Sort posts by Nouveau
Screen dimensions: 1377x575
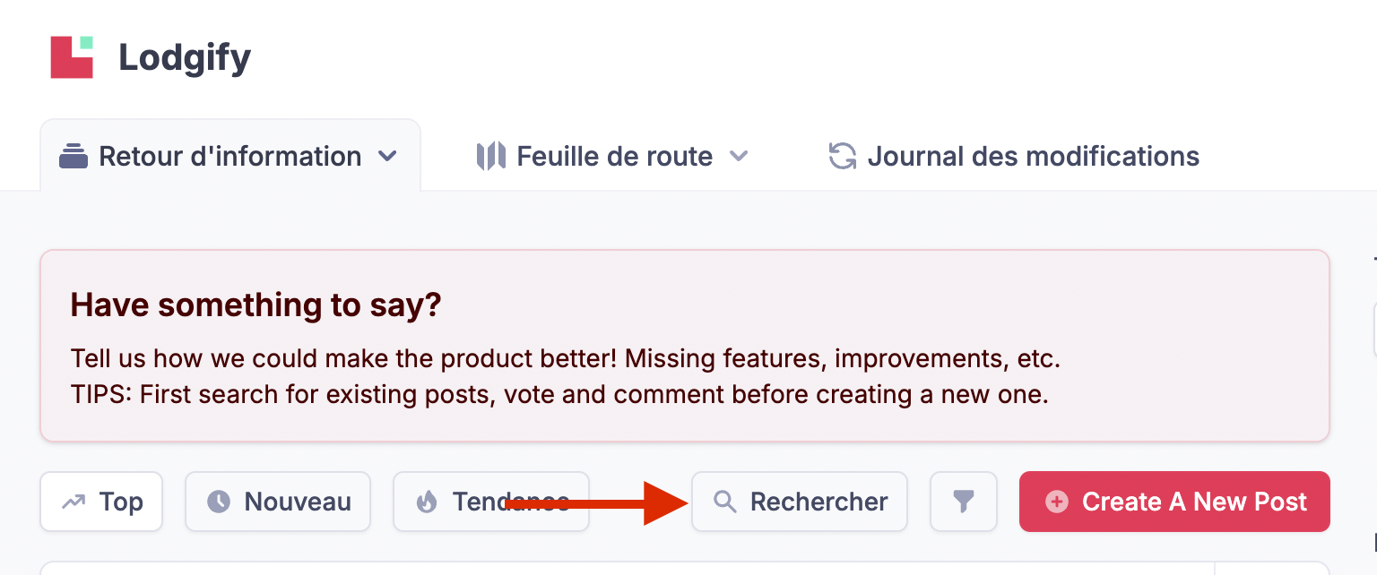point(297,502)
